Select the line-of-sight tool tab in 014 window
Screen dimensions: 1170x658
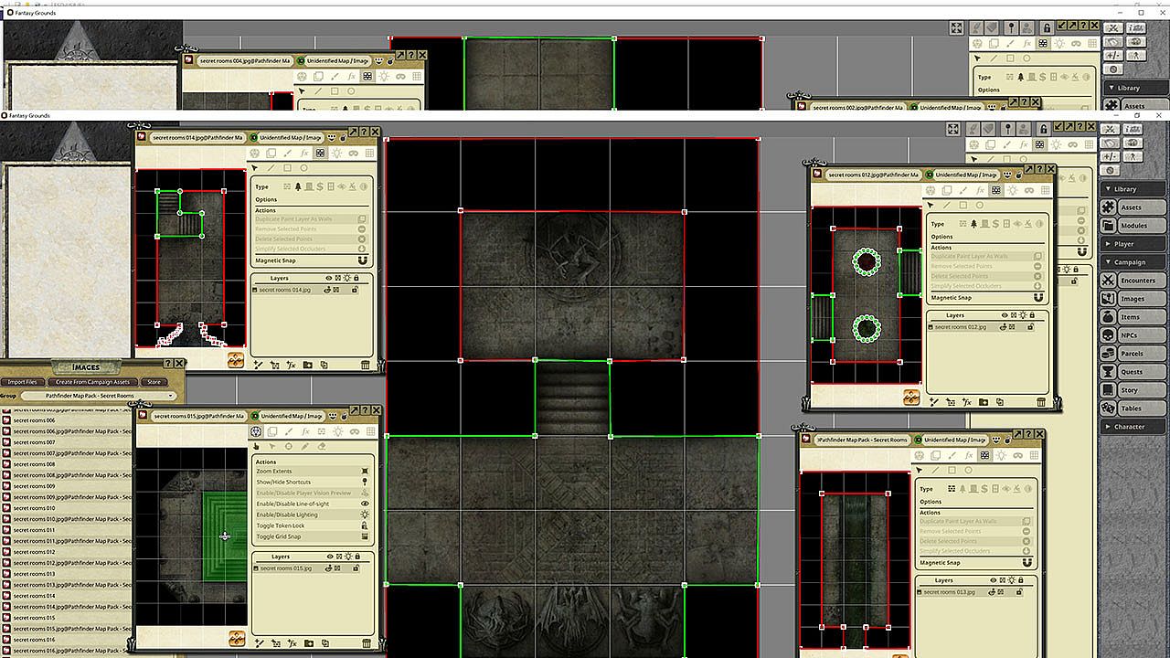tap(320, 154)
